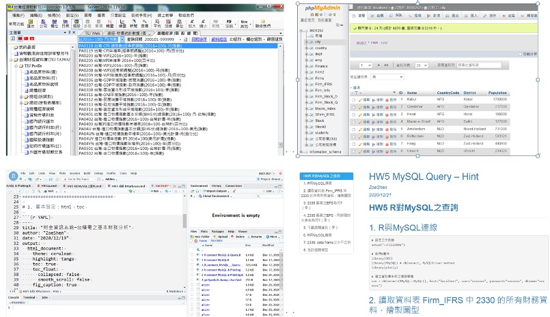
Task: Click the phpMyAdmin logo
Action: 322,8
